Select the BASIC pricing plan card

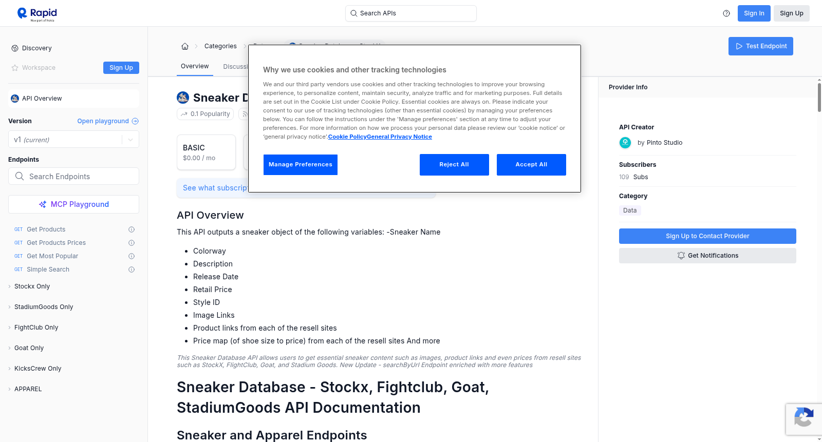click(x=206, y=152)
